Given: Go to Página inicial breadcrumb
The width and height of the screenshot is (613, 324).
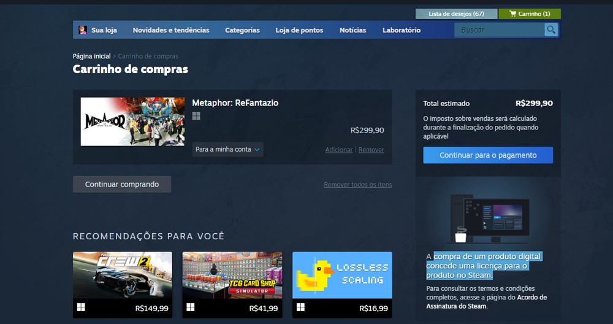Looking at the screenshot, I should [91, 56].
